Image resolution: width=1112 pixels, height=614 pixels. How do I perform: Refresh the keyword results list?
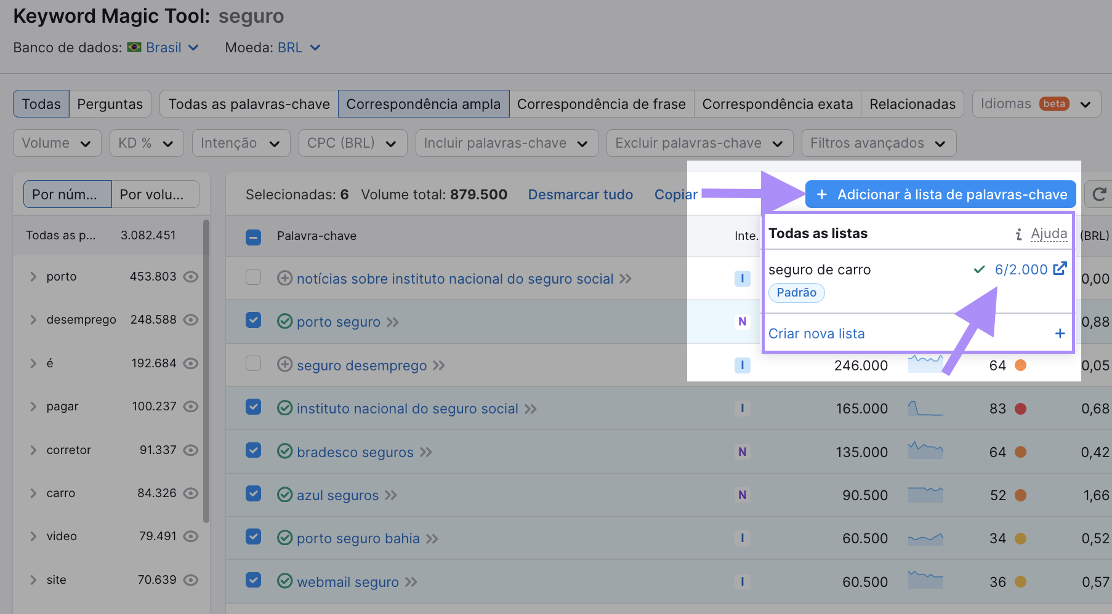[1099, 194]
